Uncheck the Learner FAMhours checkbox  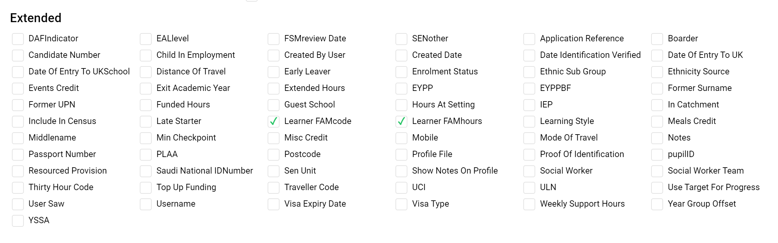coord(401,122)
